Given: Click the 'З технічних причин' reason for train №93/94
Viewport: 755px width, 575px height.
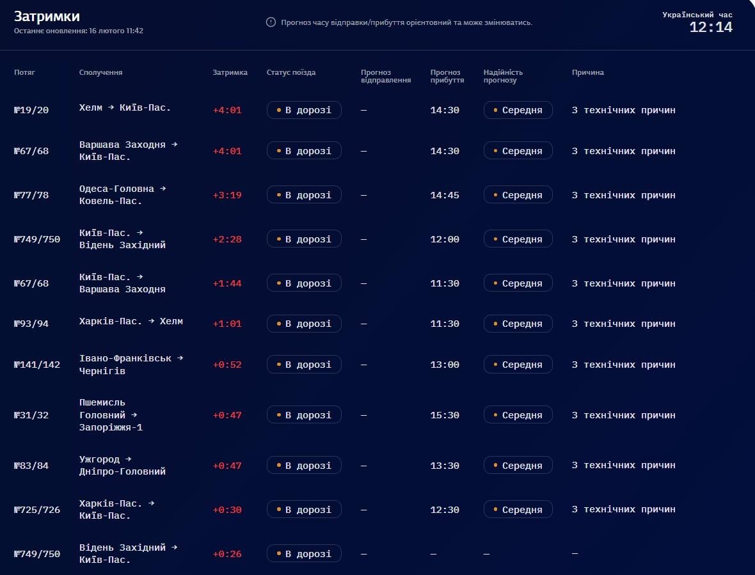Looking at the screenshot, I should pos(623,324).
